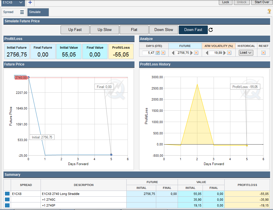Image resolution: width=273 pixels, height=210 pixels.
Task: Toggle the +1 2740P leg blue checkbox
Action: pyautogui.click(x=7, y=205)
